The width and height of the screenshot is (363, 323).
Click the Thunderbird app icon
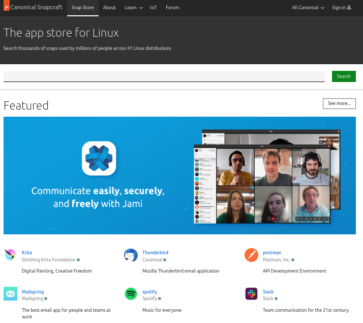[x=131, y=255]
